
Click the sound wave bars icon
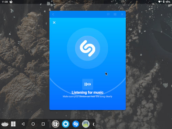pyautogui.click(x=88, y=84)
